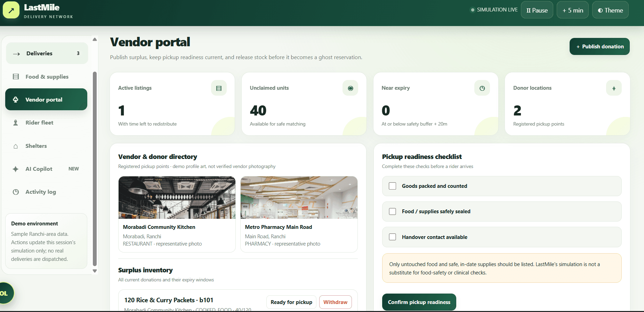Click the Active listings card icon
Viewport: 644px width, 312px height.
[x=219, y=88]
